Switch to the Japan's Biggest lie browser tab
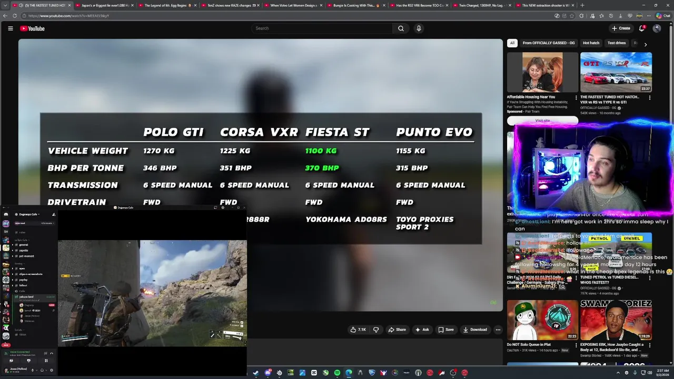 [103, 5]
